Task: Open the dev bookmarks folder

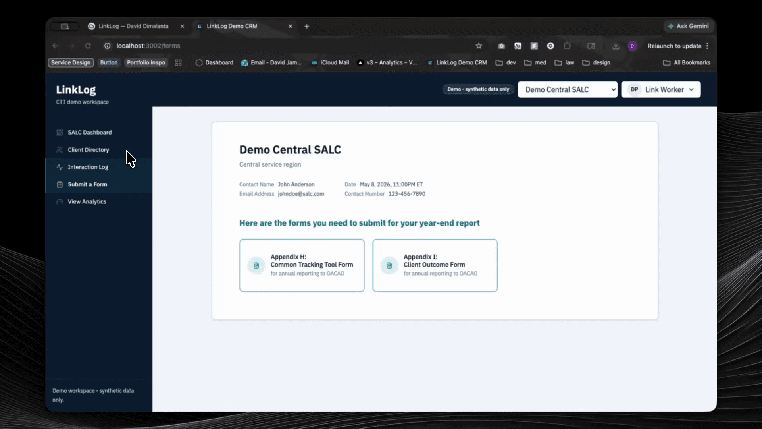Action: [x=506, y=63]
